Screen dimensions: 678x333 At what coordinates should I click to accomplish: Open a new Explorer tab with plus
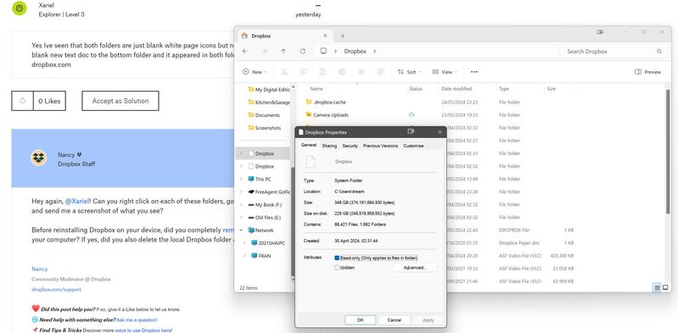click(343, 36)
